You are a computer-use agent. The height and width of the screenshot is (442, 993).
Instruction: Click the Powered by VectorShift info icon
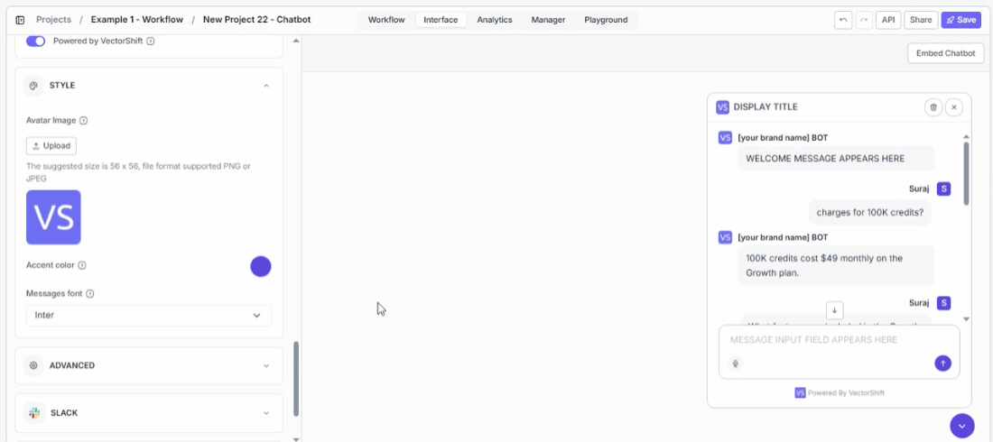click(150, 41)
